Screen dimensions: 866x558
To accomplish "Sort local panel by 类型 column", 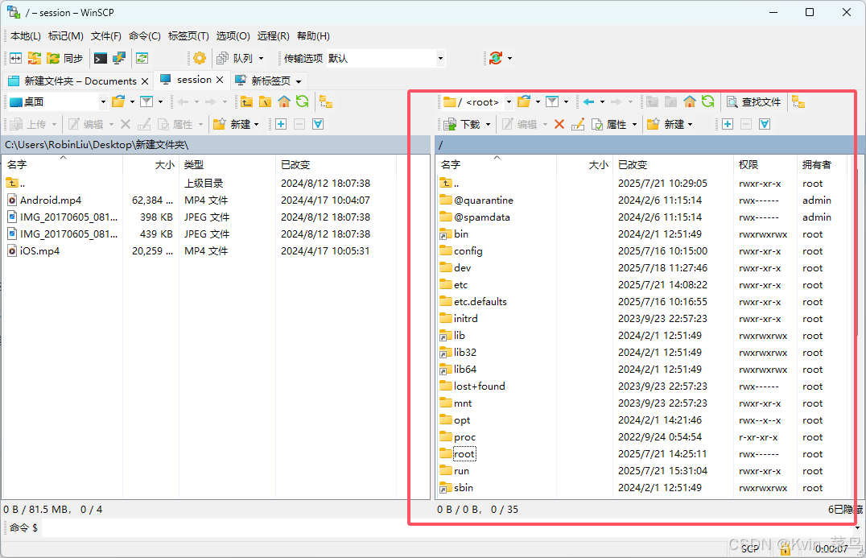I will click(x=227, y=164).
